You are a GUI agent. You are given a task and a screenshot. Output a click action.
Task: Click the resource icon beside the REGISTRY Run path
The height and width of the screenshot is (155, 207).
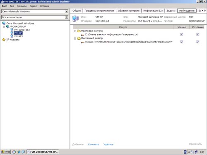coord(82,42)
